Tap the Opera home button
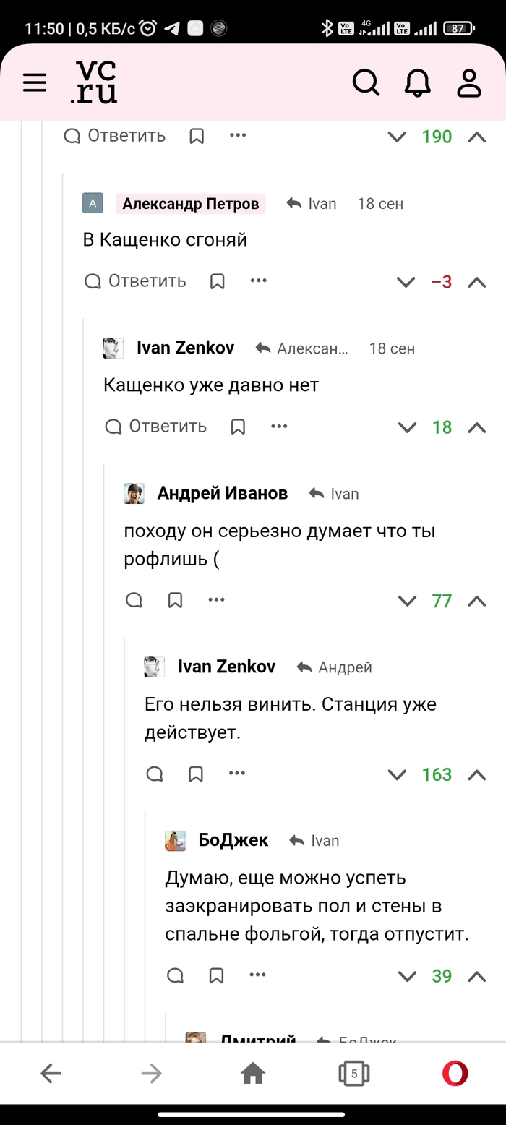506x1125 pixels. pos(253,1074)
